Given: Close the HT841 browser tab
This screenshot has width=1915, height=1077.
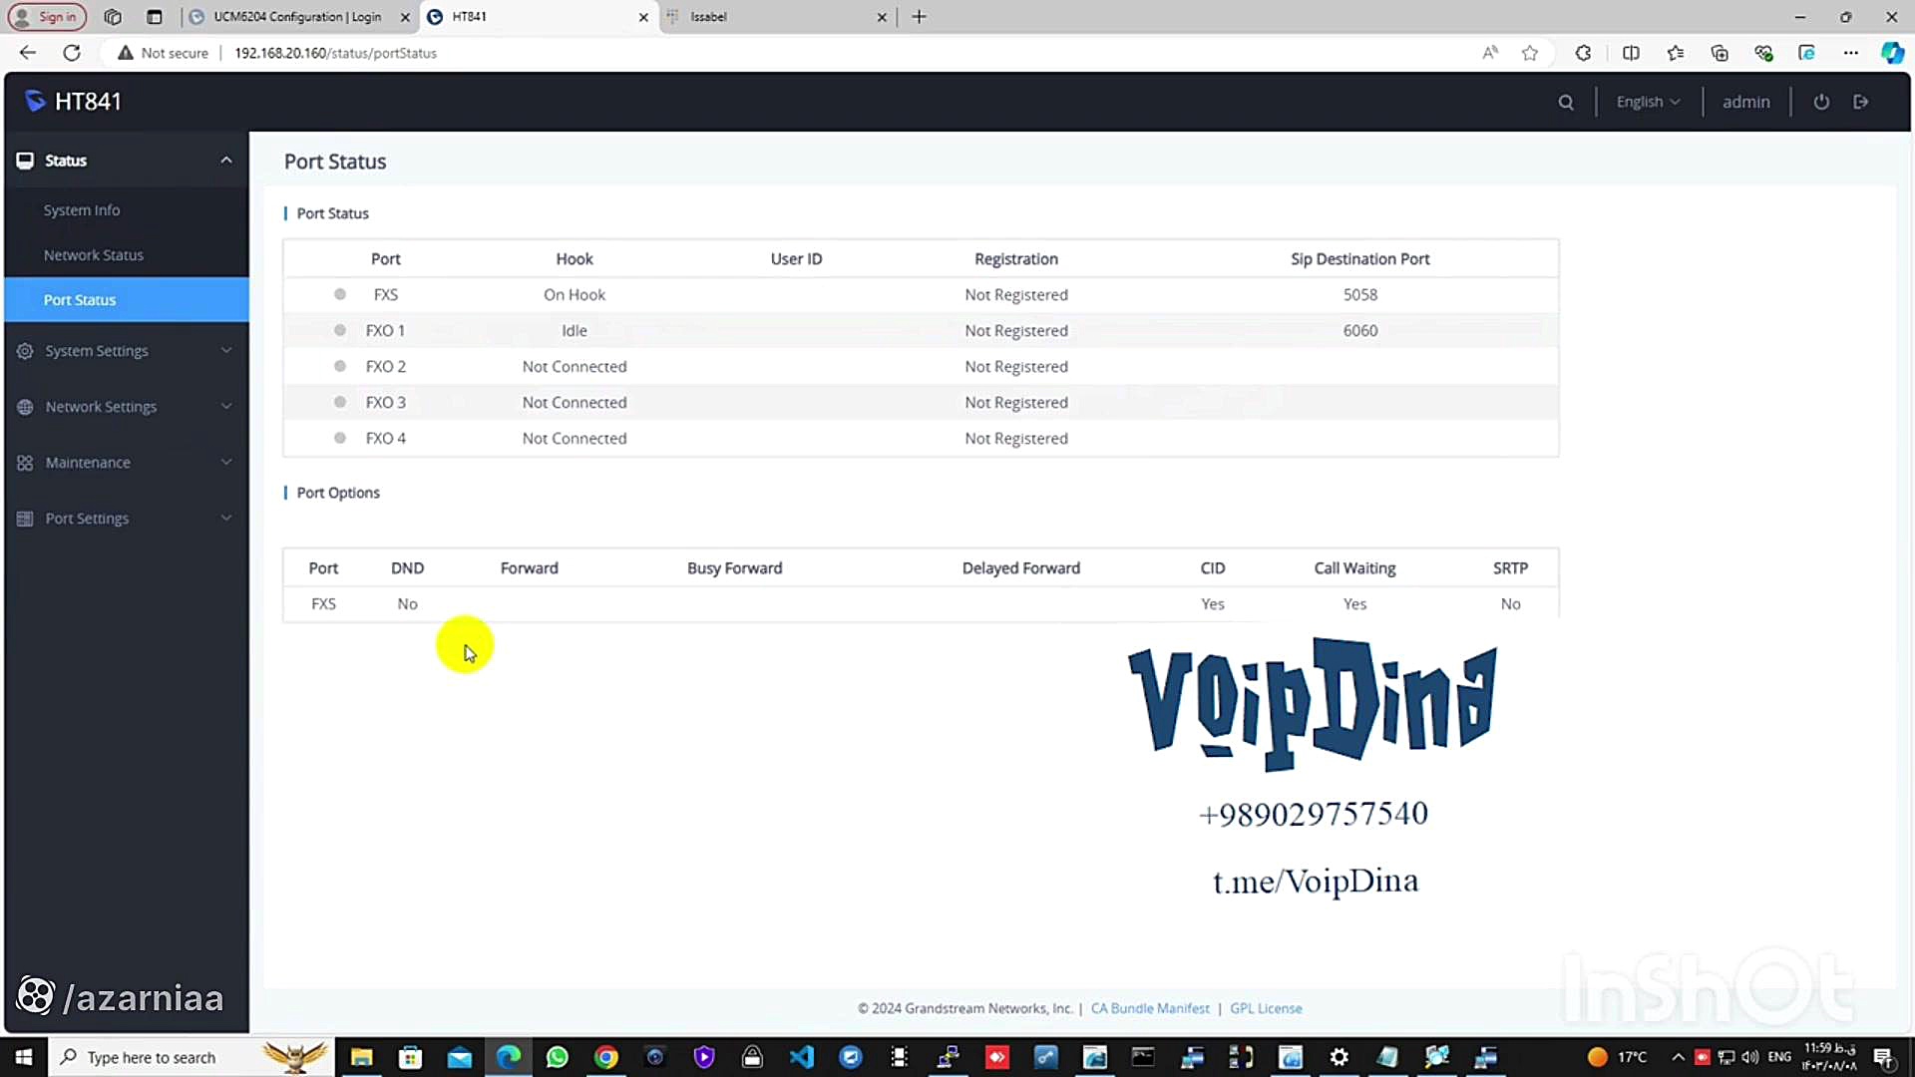Looking at the screenshot, I should coord(643,17).
